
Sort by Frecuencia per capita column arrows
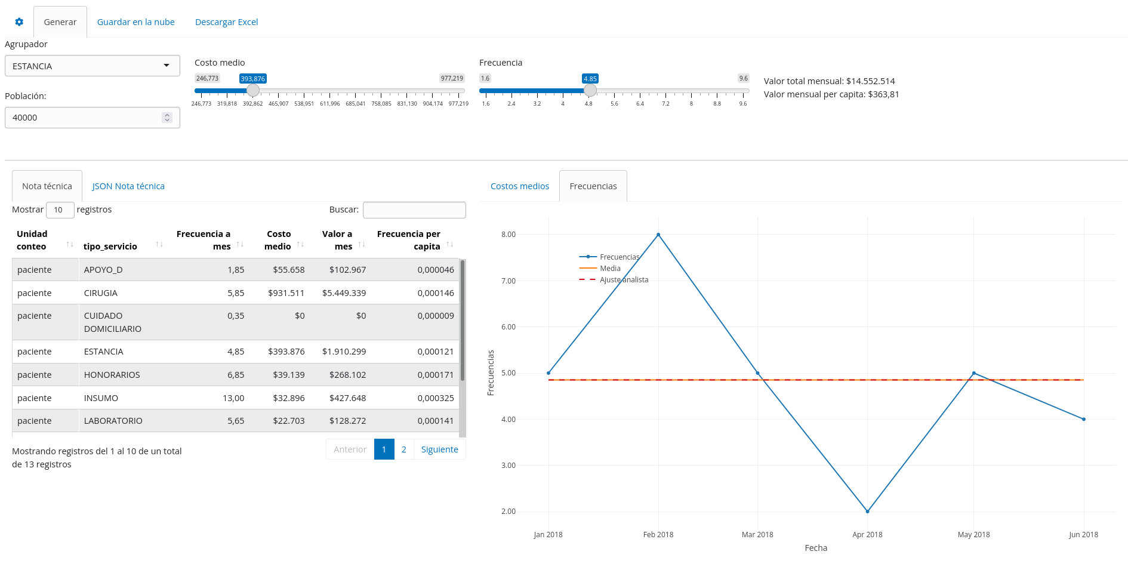(449, 244)
